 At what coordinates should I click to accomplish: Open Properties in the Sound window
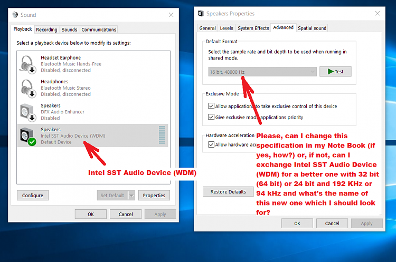click(154, 196)
